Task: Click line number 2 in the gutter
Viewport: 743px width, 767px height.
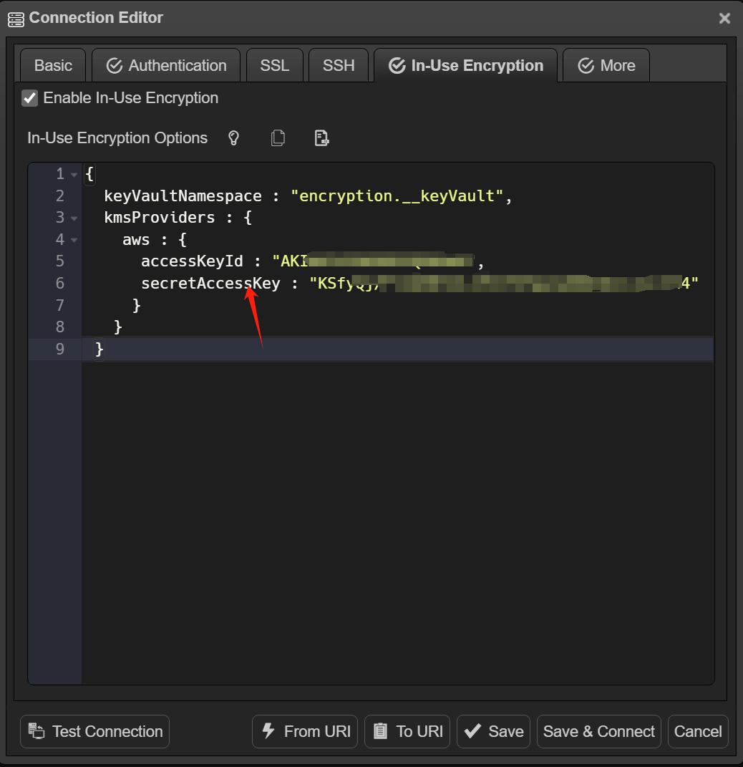Action: pos(59,196)
